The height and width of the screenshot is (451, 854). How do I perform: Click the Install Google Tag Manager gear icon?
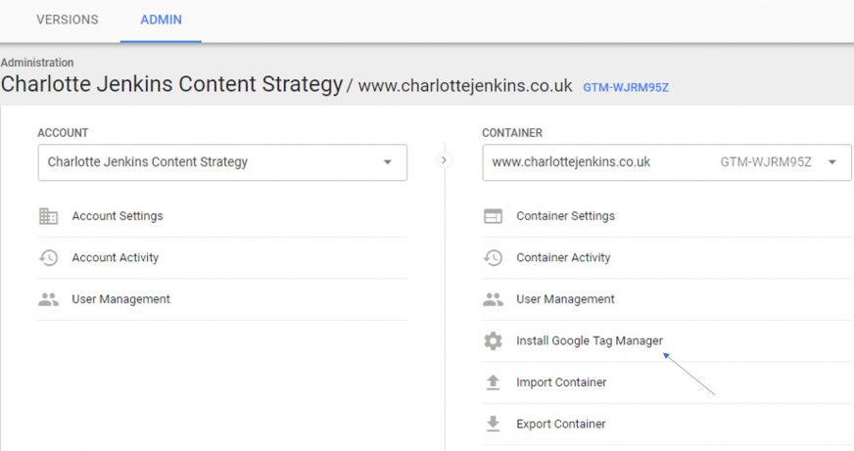[x=493, y=341]
